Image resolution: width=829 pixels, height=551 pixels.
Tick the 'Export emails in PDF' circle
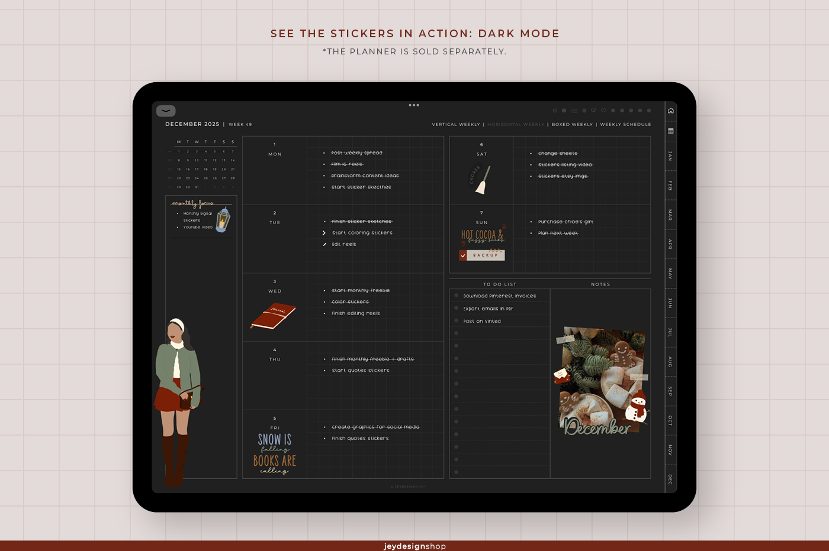point(456,308)
